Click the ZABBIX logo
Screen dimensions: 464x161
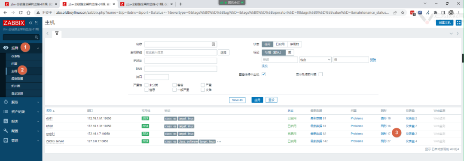coord(14,23)
